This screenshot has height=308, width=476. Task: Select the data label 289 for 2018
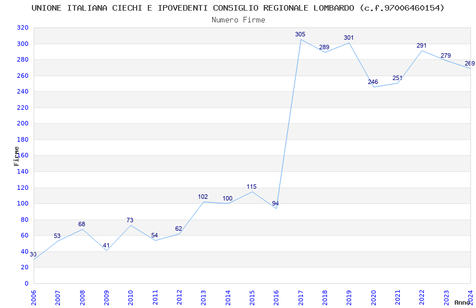point(324,47)
